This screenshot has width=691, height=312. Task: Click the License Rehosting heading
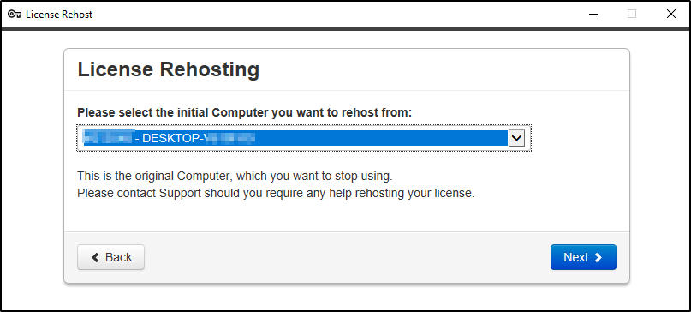pos(169,69)
